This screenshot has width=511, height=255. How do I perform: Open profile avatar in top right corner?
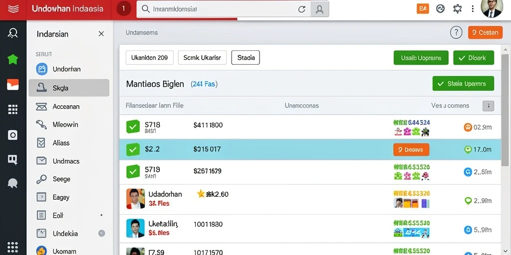(491, 8)
